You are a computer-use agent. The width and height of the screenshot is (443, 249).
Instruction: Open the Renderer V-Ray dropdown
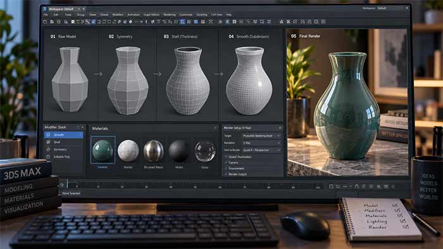point(261,143)
